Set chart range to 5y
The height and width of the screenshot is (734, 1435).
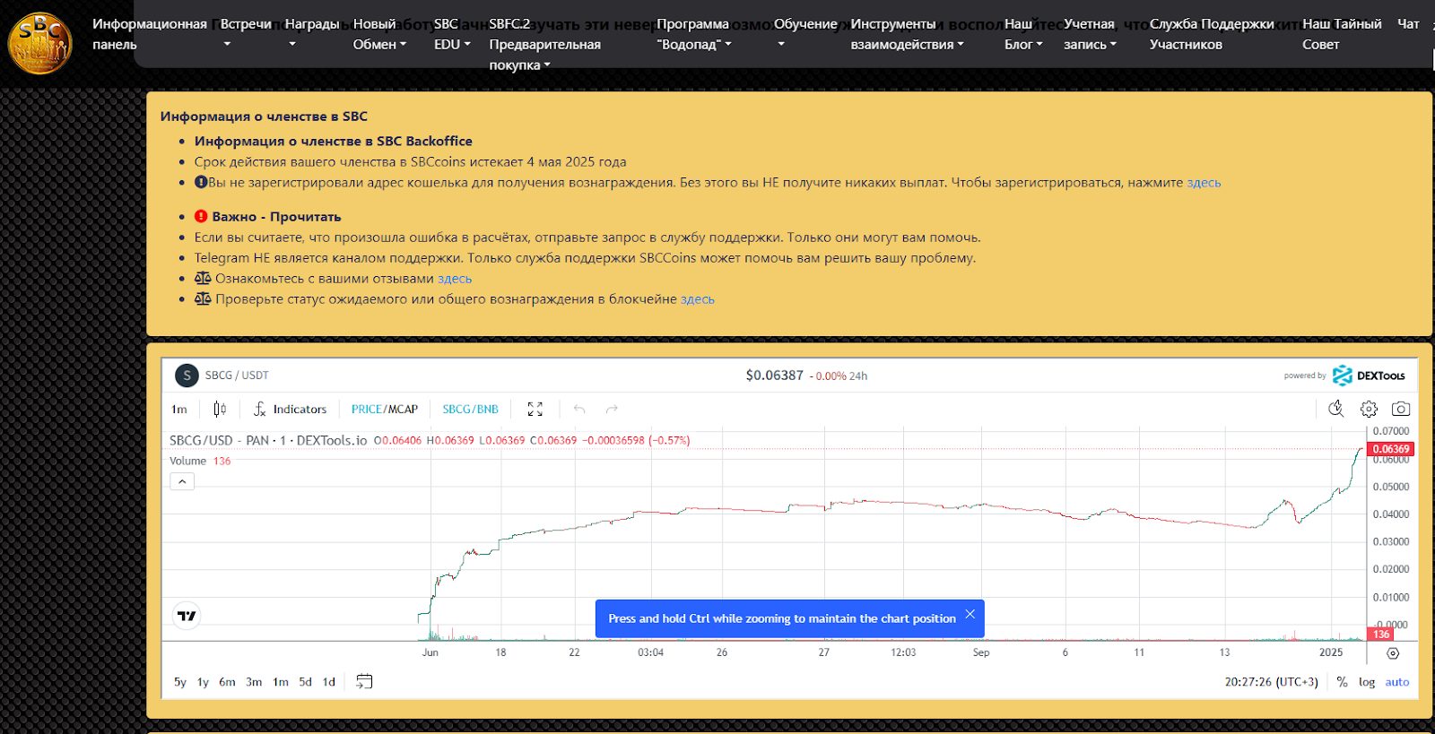coord(180,681)
